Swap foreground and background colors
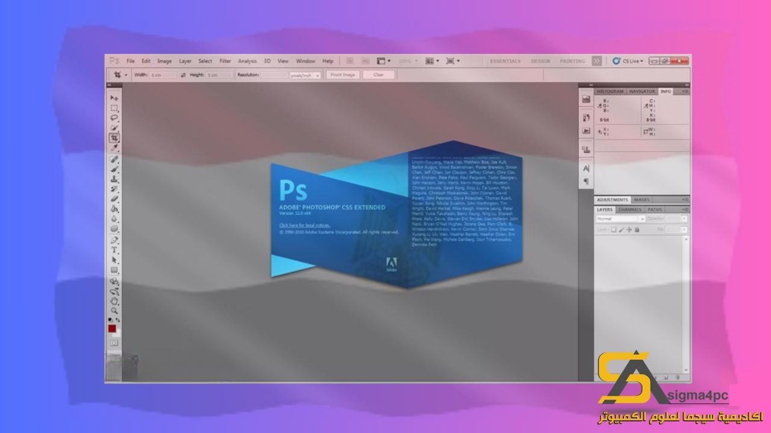771x433 pixels. tap(118, 319)
